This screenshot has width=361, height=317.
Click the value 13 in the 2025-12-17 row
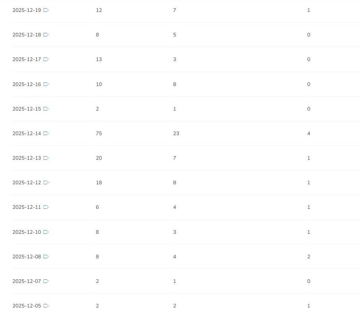pos(99,59)
